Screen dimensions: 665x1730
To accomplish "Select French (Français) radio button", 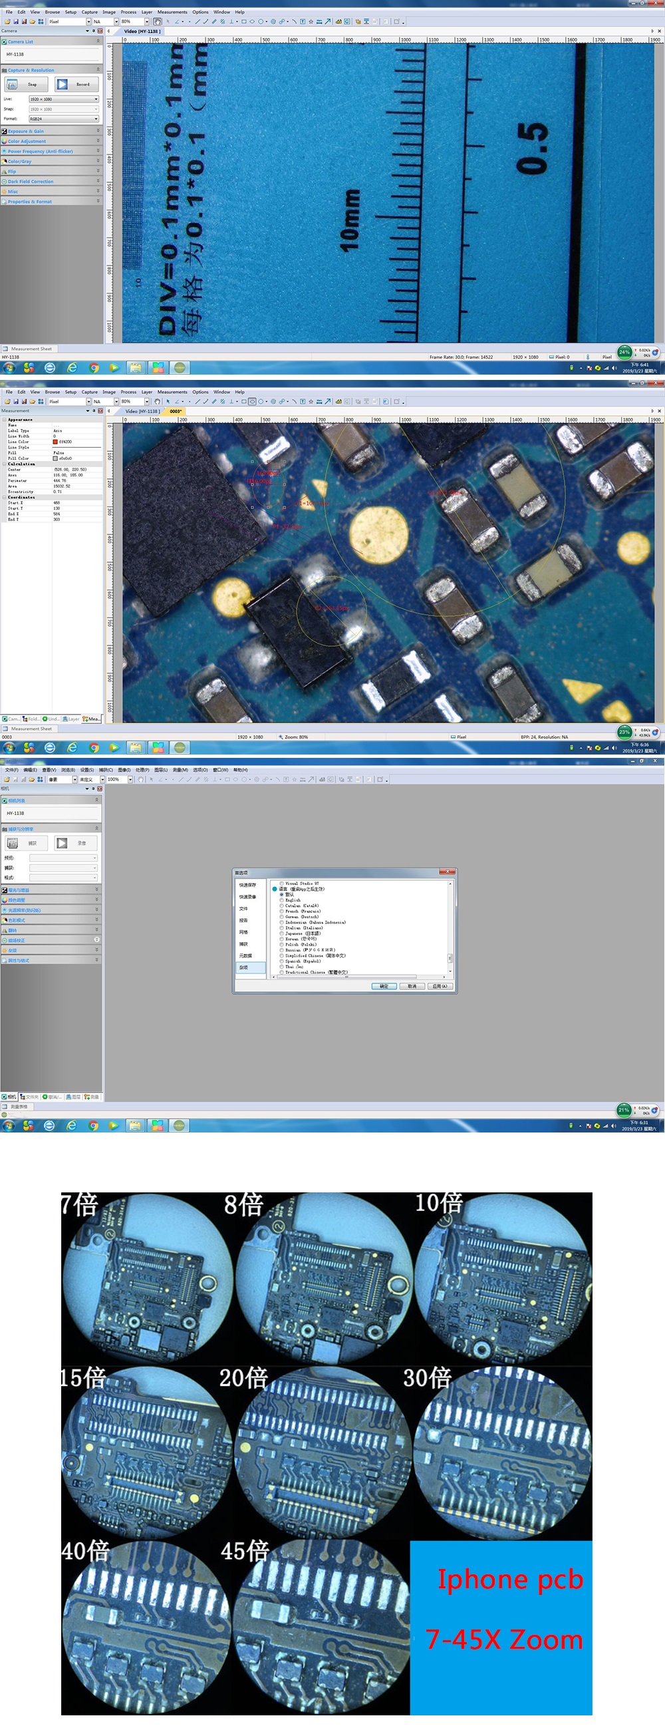I will coord(282,912).
